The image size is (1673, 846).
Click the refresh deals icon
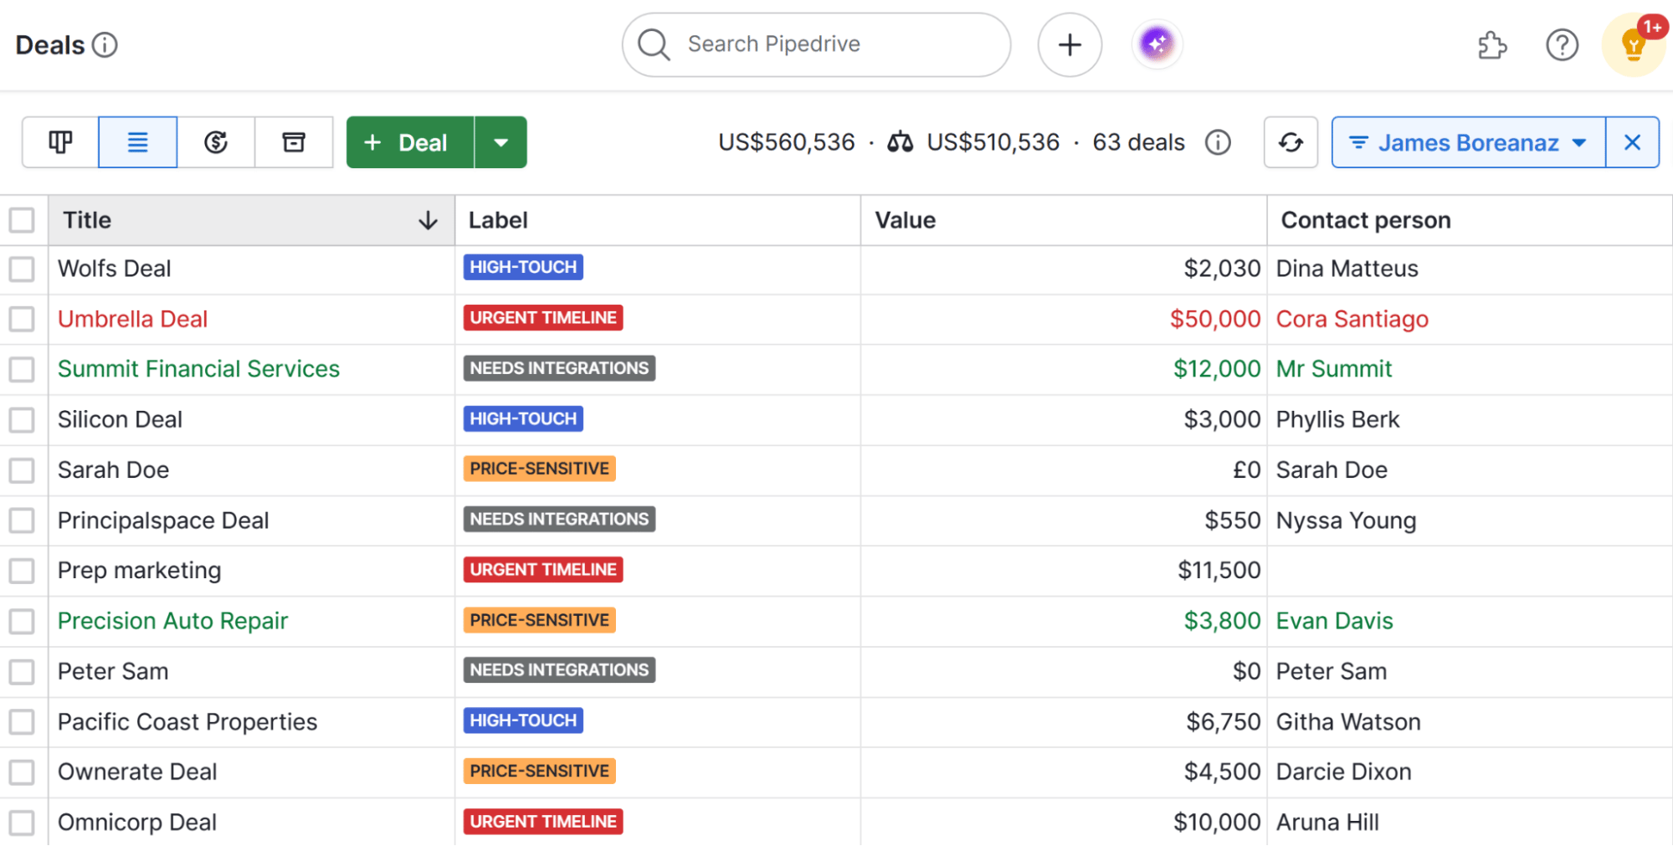1291,142
